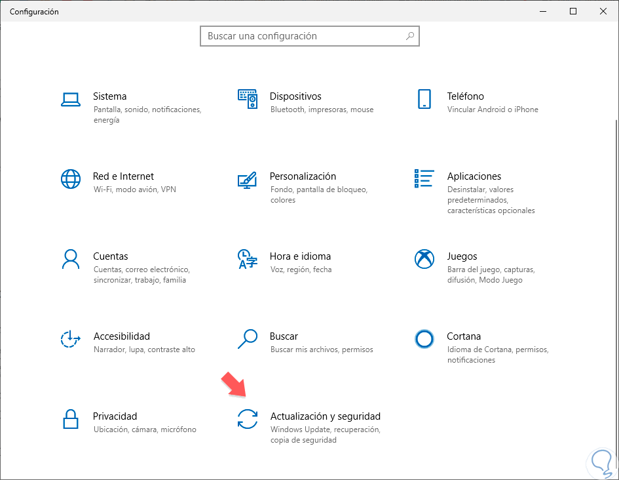Open the Juegos Xbox icon
Image resolution: width=619 pixels, height=480 pixels.
point(424,259)
